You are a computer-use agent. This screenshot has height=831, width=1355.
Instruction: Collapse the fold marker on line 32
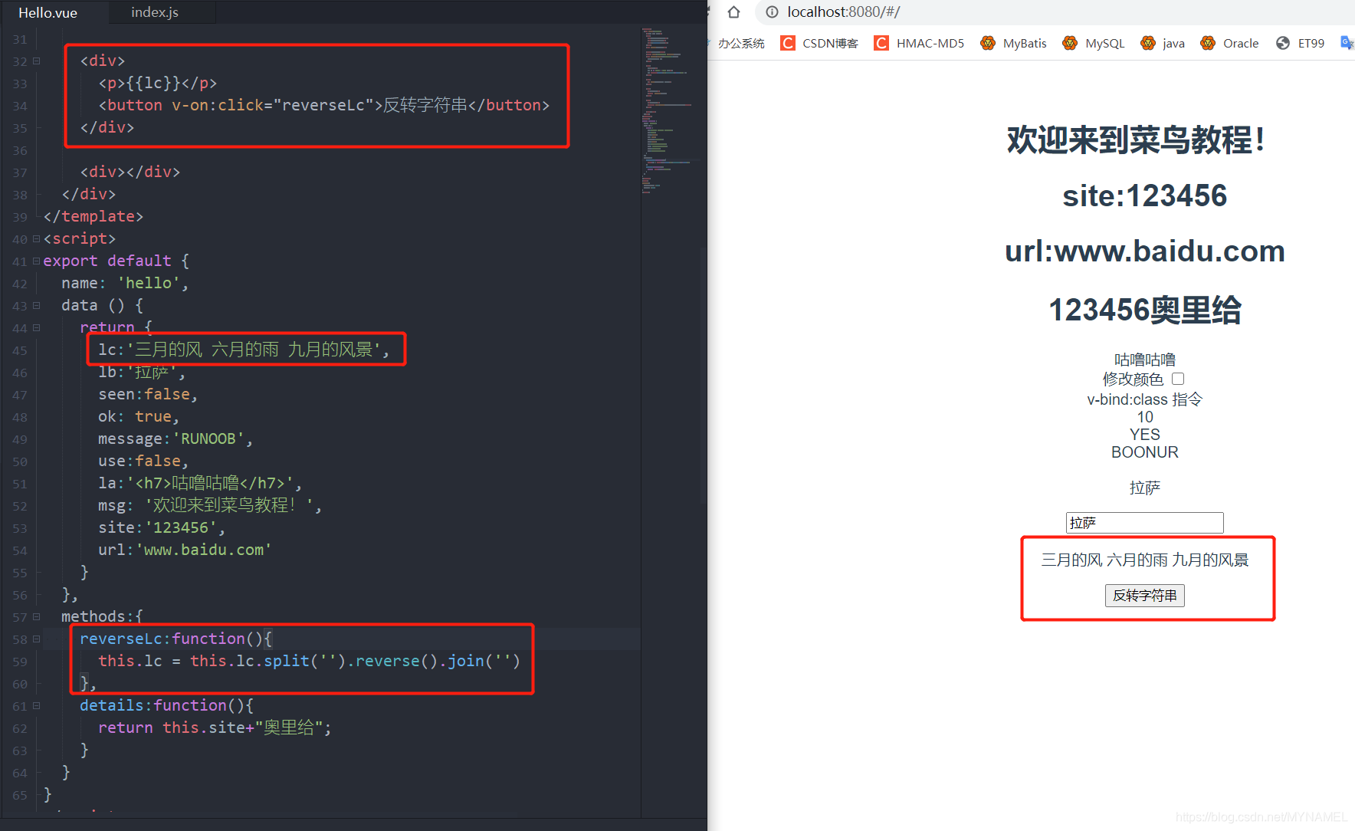click(36, 61)
